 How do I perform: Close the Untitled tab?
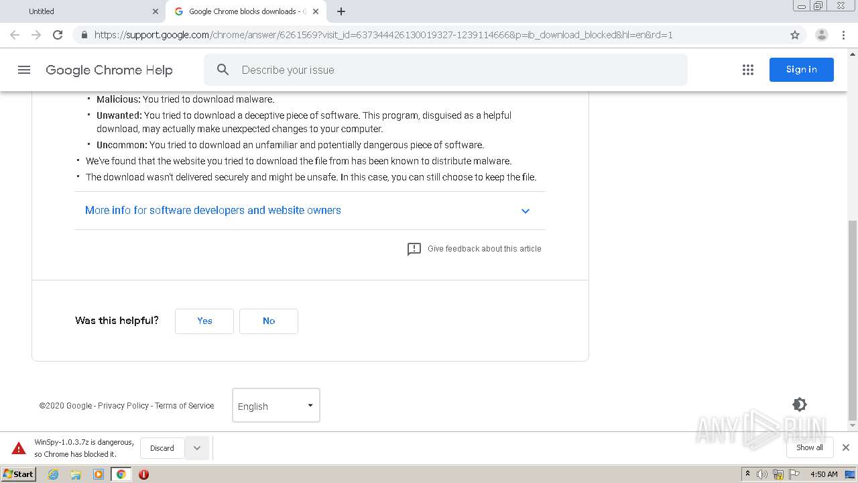pyautogui.click(x=156, y=11)
